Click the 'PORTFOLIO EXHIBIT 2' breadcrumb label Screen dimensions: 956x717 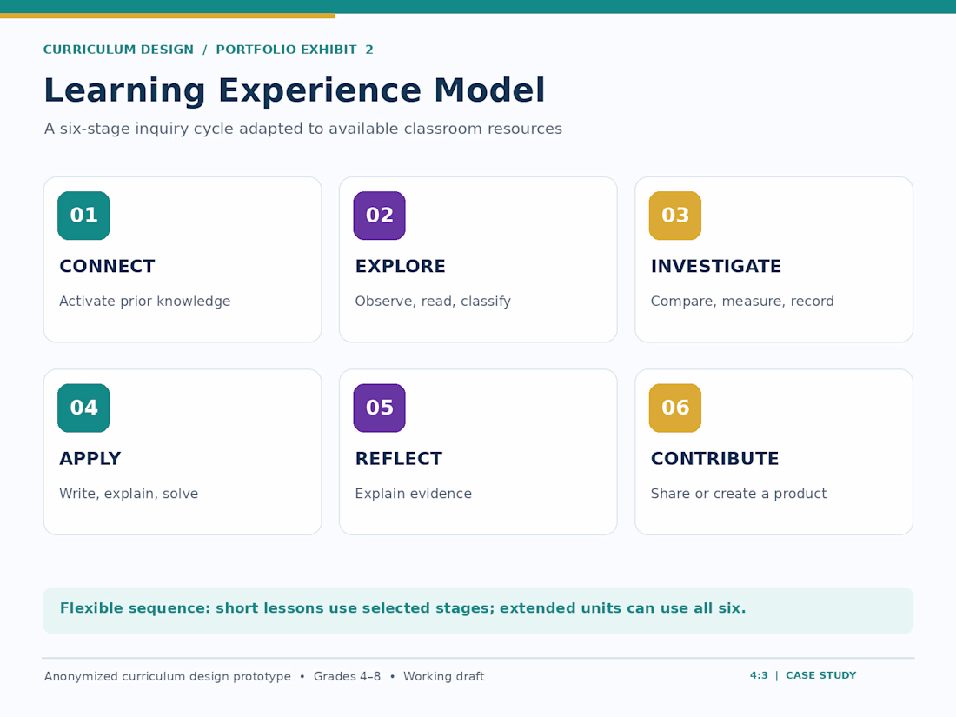click(295, 50)
